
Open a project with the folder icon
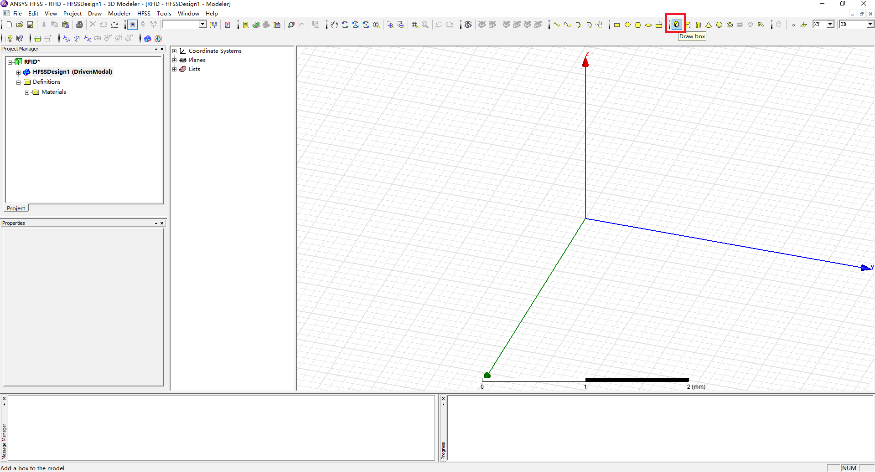click(x=20, y=25)
